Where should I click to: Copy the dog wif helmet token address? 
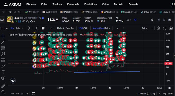coord(36,18)
